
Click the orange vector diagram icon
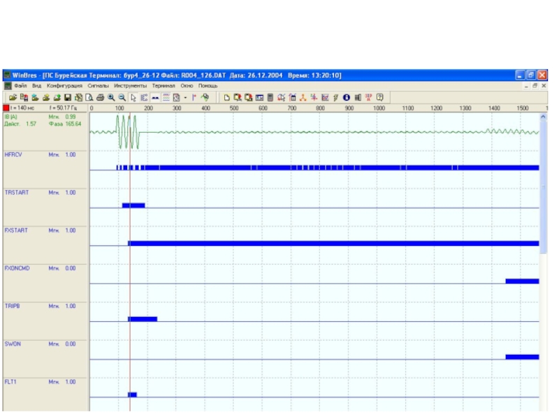pos(303,98)
